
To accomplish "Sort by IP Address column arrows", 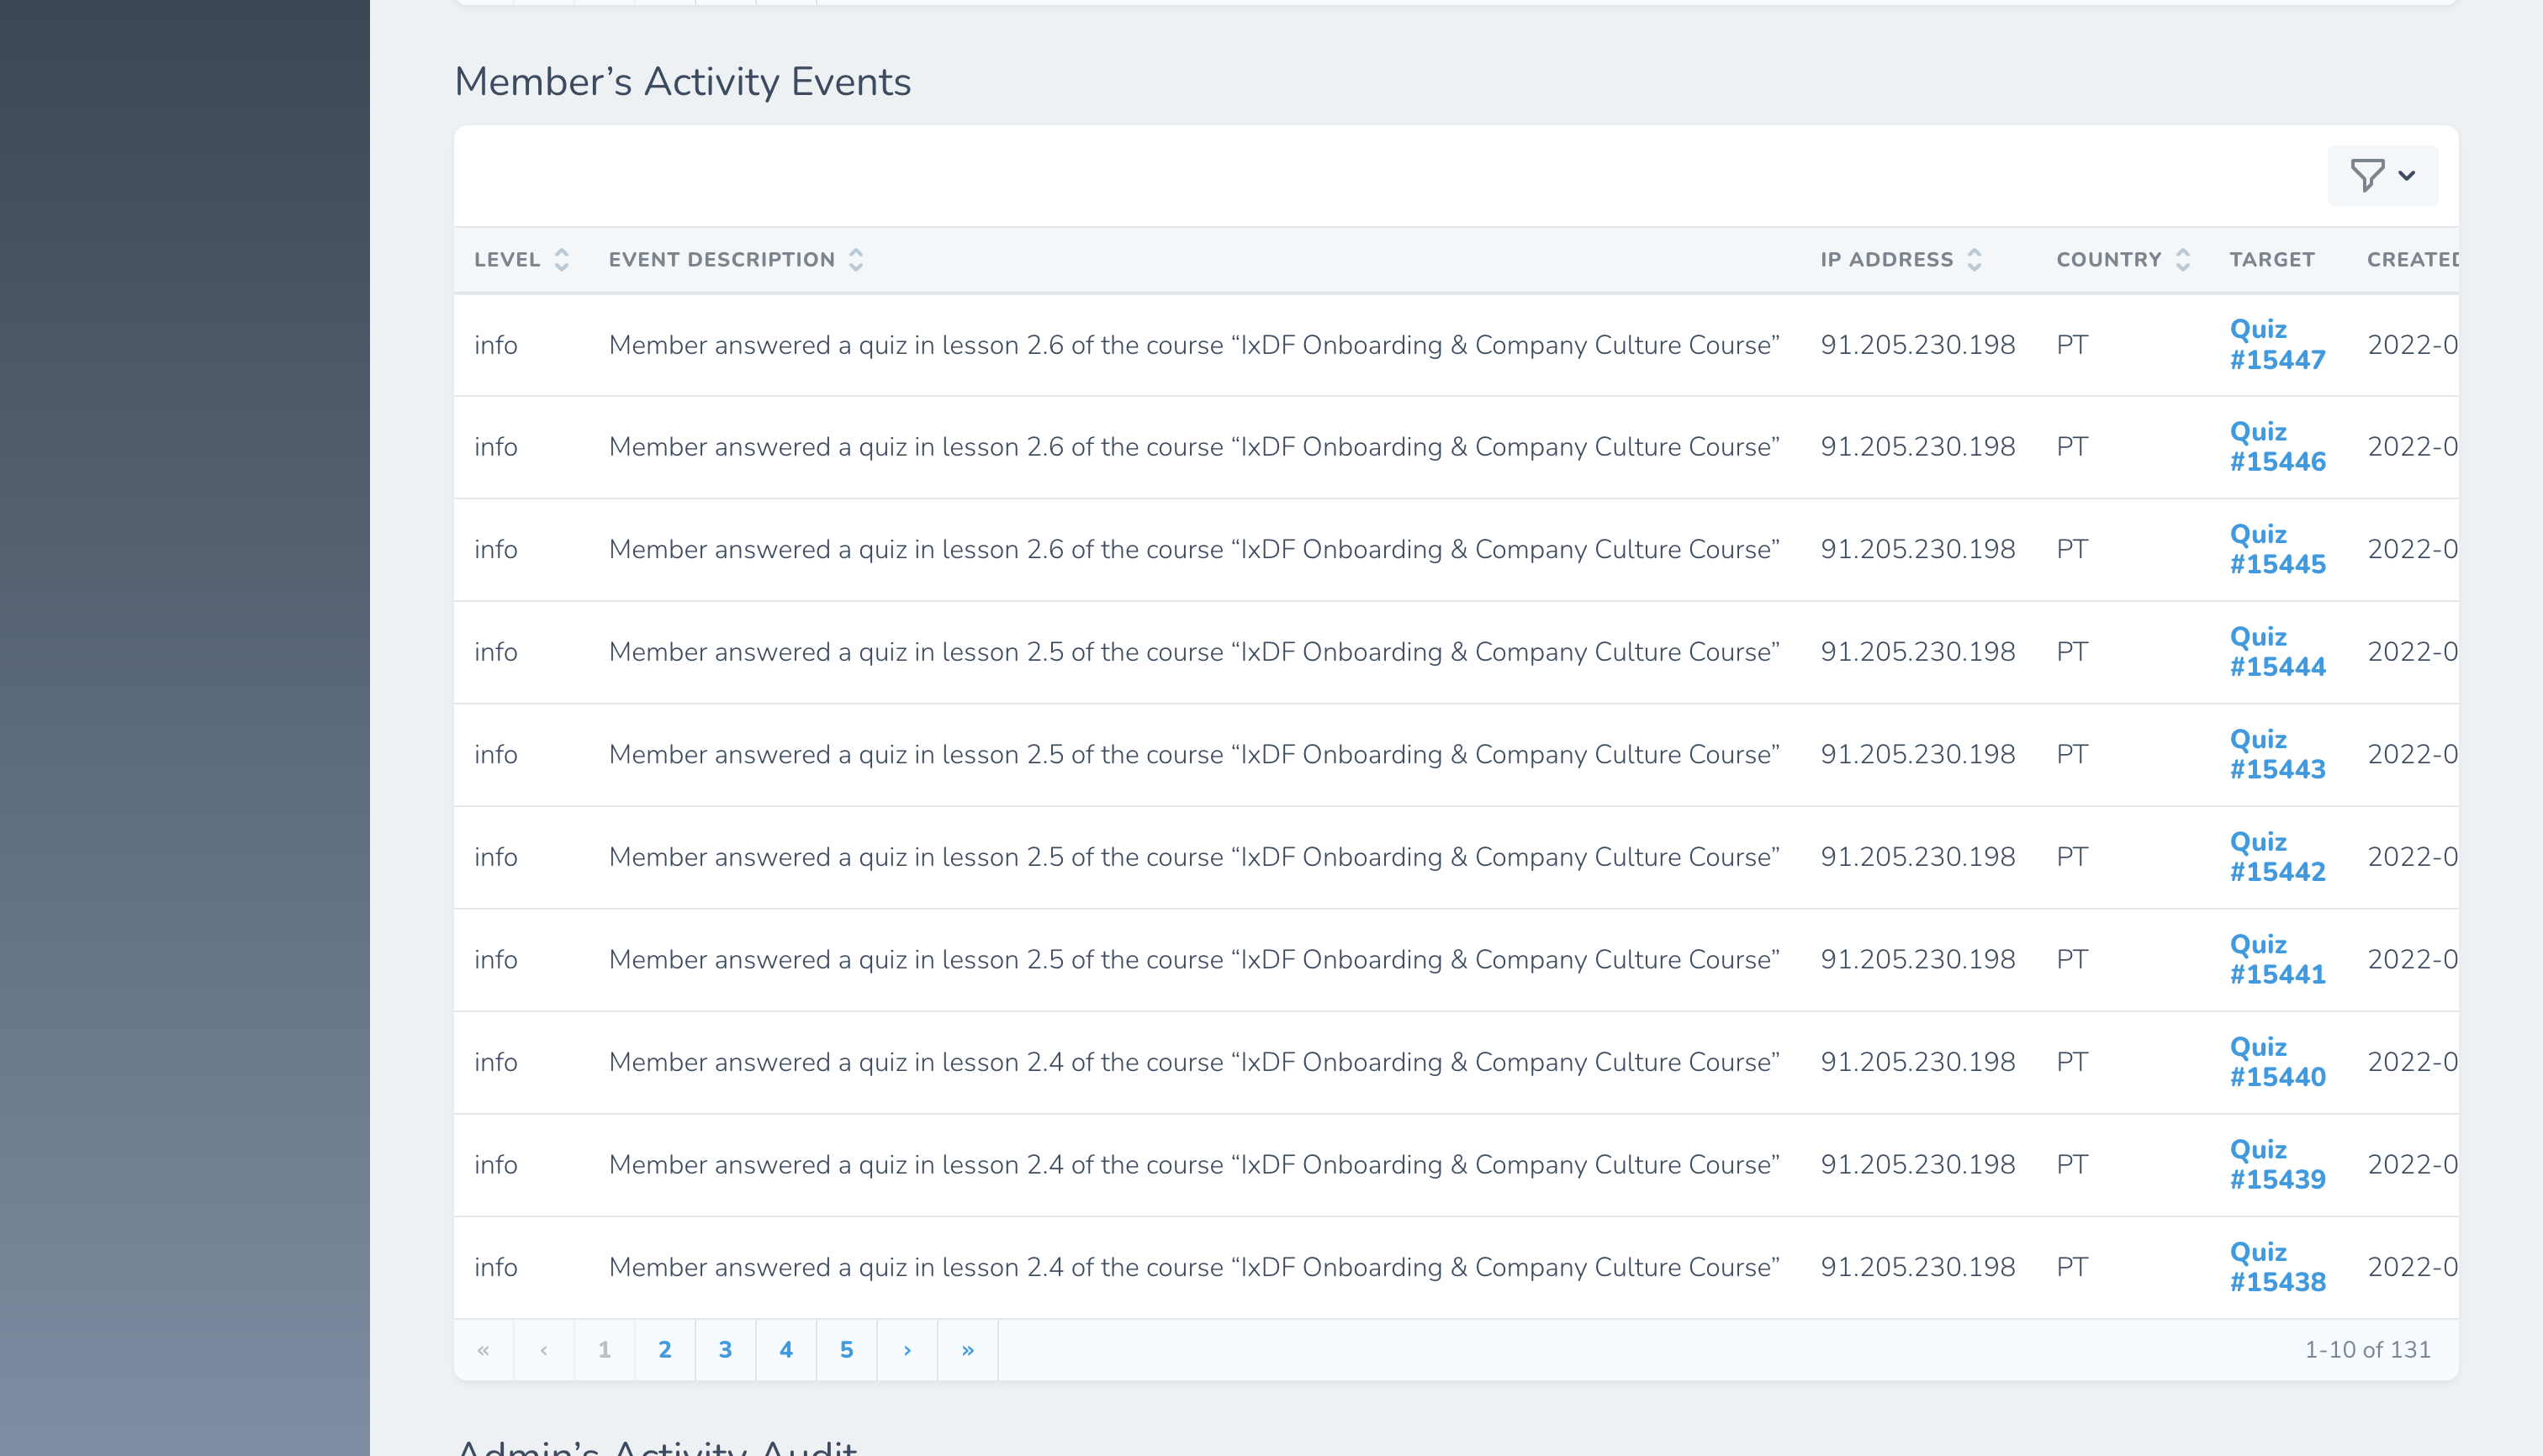I will click(1974, 260).
